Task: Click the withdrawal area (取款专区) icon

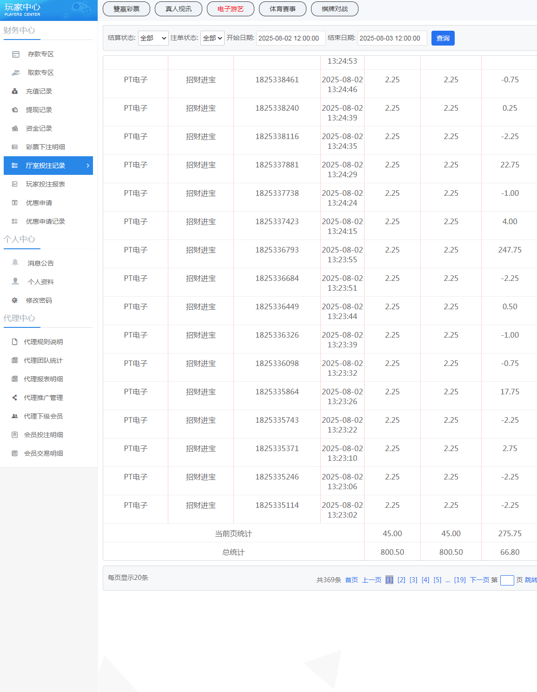Action: tap(15, 73)
